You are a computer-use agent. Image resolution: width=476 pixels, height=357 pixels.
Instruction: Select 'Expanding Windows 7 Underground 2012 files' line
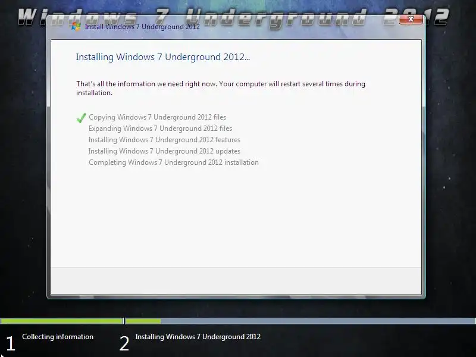coord(160,129)
